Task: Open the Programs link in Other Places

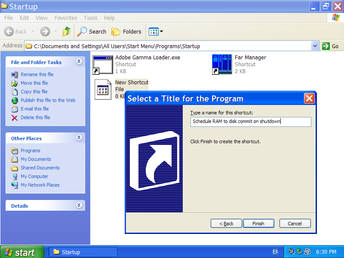Action: [31, 150]
